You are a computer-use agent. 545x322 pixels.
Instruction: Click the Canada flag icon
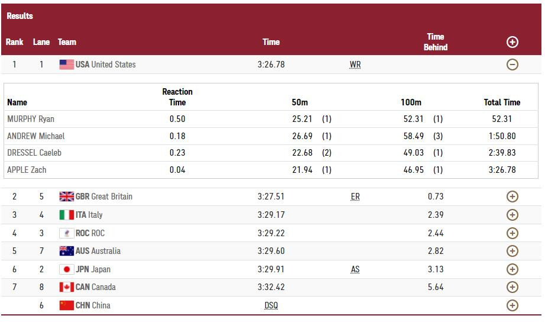(x=66, y=287)
